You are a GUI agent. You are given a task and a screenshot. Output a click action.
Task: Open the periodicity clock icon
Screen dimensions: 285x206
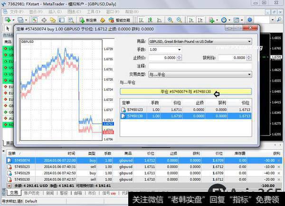click(224, 20)
